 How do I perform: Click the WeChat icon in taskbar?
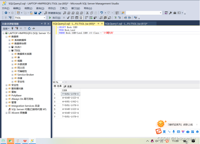pos(10,141)
